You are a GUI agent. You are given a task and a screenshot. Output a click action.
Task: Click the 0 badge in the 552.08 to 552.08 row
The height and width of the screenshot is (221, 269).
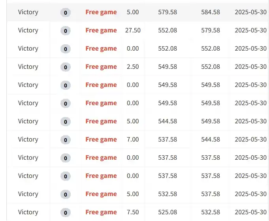tap(66, 49)
